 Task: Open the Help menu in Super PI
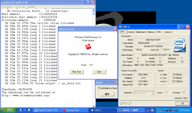[x=31, y=7]
